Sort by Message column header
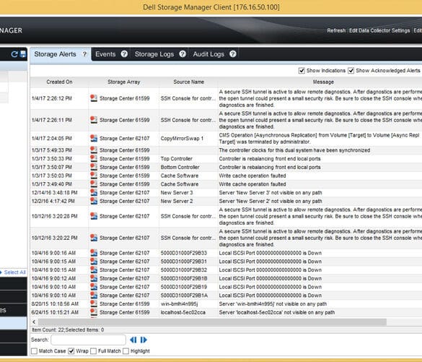 coord(323,82)
